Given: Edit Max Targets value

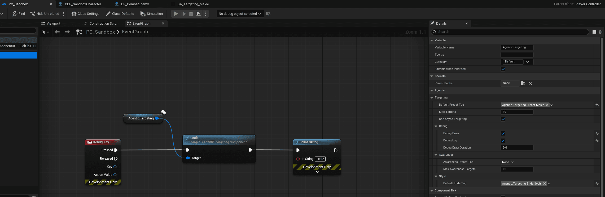Looking at the screenshot, I should [517, 112].
